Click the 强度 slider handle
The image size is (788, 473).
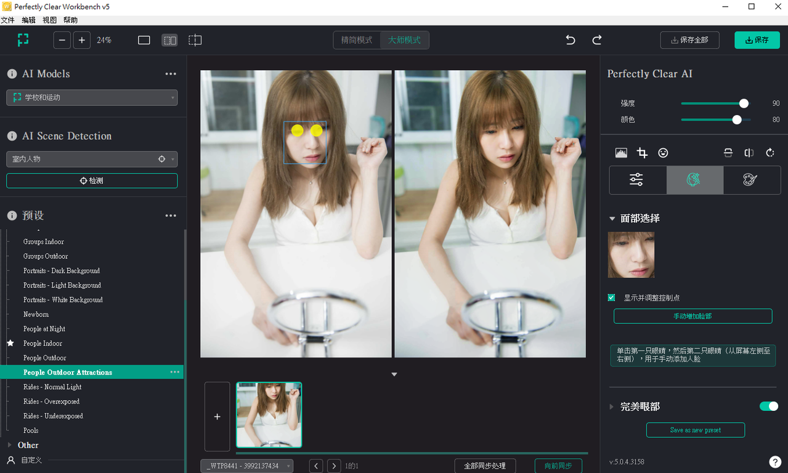pos(744,103)
